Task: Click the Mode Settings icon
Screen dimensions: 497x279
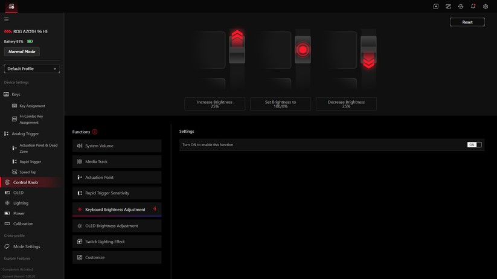Action: tap(7, 246)
